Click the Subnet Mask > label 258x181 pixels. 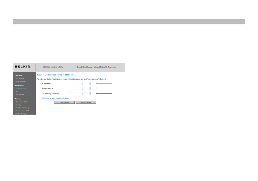[x=47, y=89]
